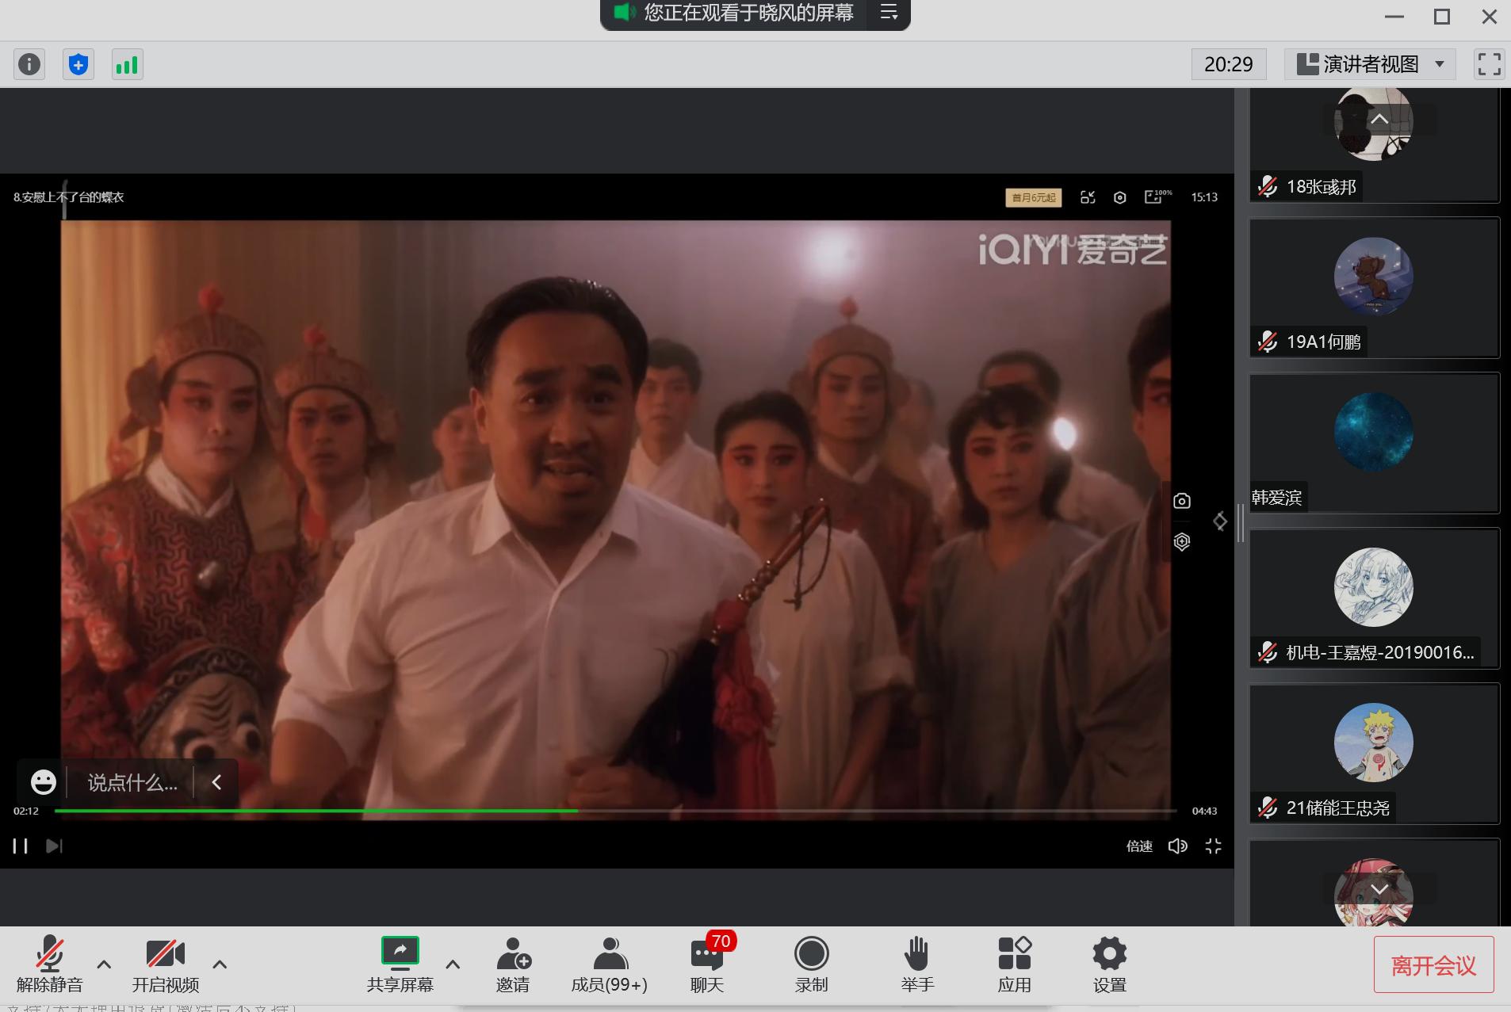Viewport: 1511px width, 1012px height.
Task: Toggle full screen meeting view
Action: [1489, 64]
